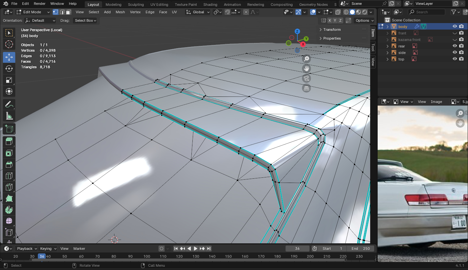Click the timeline scrollbar
Viewport: 468px width, 270px height.
point(188,260)
